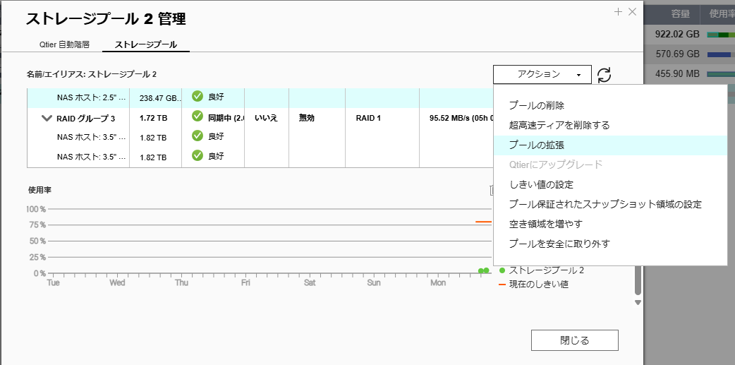The width and height of the screenshot is (735, 365).
Task: Collapse the RAID グループ 3 chevron
Action: (x=47, y=119)
